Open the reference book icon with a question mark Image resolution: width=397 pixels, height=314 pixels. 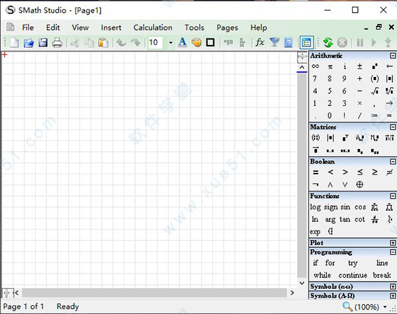point(288,42)
